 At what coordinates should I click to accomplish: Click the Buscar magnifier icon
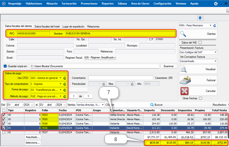click(x=152, y=105)
